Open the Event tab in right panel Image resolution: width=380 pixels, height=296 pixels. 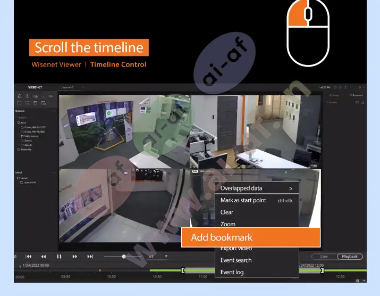point(334,95)
